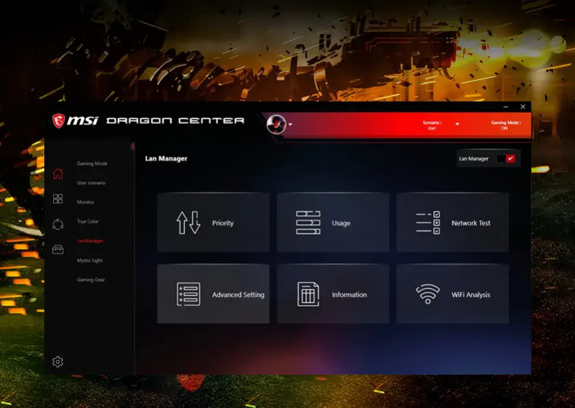
Task: Select the four-squares utility sidebar icon
Action: click(58, 199)
